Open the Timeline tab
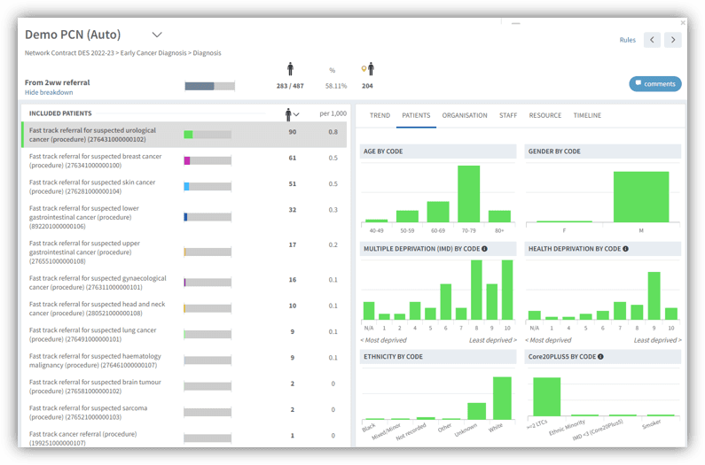This screenshot has width=705, height=465. (587, 115)
